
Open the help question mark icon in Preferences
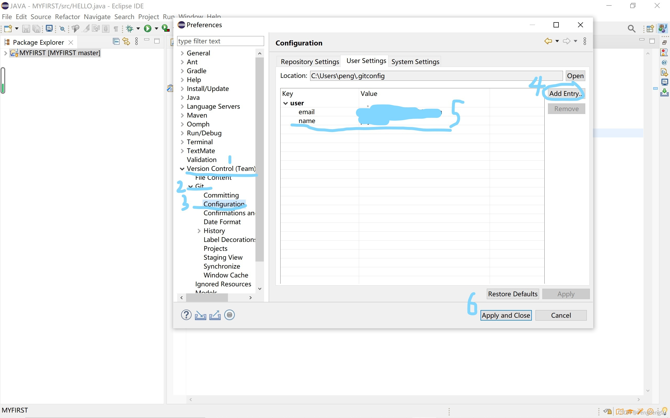(x=186, y=315)
